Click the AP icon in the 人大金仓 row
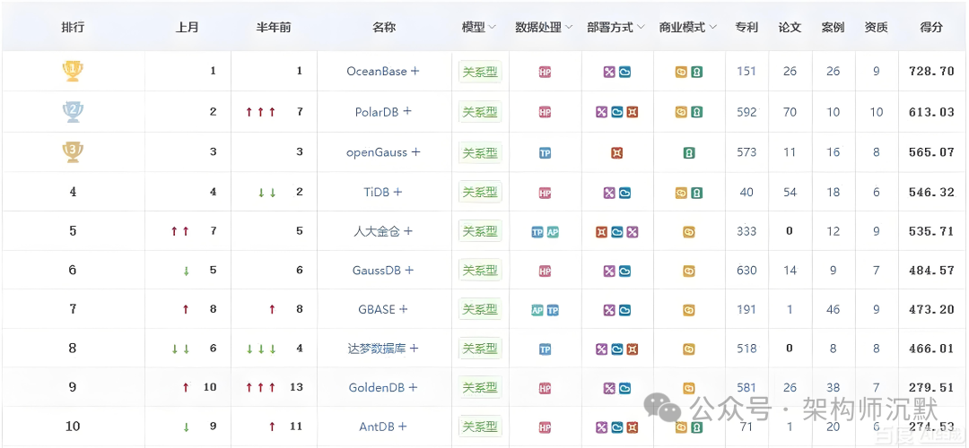The height and width of the screenshot is (448, 969). click(553, 232)
